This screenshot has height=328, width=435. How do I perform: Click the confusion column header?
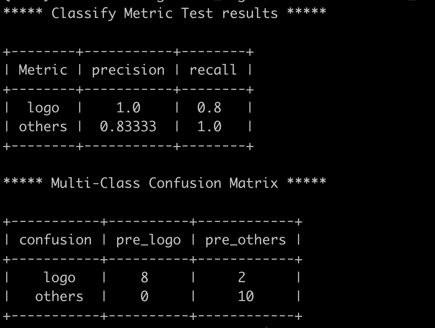point(55,240)
